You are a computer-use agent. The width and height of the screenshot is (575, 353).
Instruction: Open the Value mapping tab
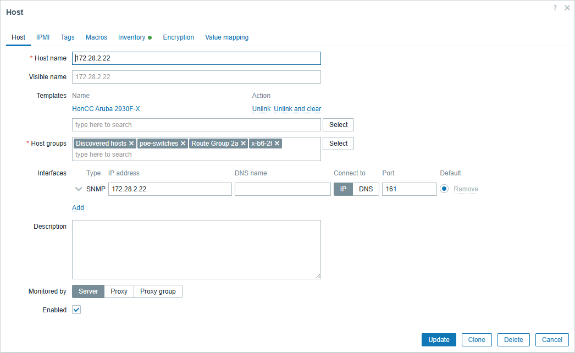[226, 37]
